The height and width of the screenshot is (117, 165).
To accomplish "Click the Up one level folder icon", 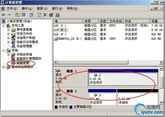I will pyautogui.click(x=17, y=15).
